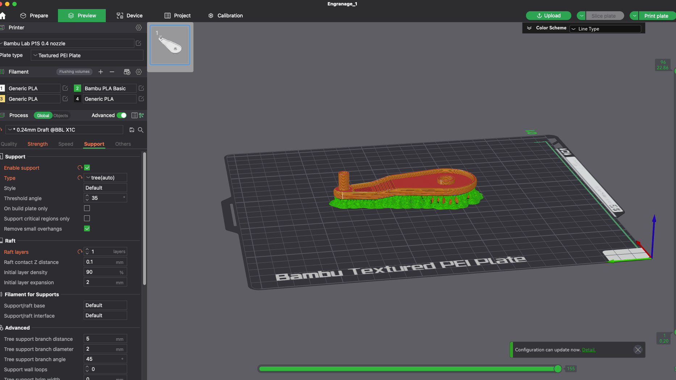Edit filament 1 Generic PLA preset
The image size is (676, 380).
(x=65, y=88)
